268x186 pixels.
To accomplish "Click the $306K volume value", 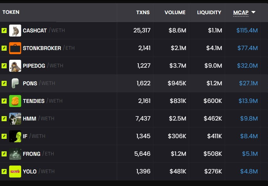I will click(177, 136).
